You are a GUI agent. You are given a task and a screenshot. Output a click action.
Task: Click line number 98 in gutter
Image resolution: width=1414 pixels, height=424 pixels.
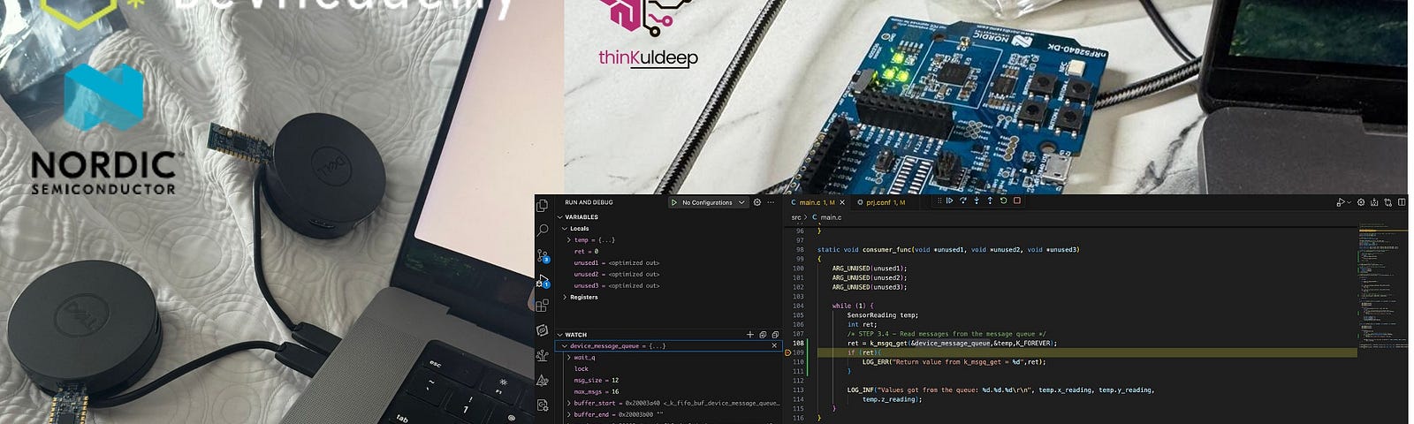(x=799, y=250)
